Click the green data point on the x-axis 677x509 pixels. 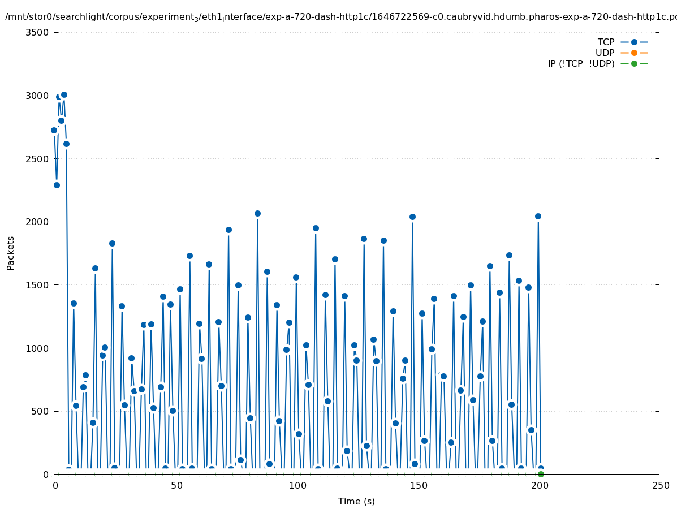(x=541, y=474)
